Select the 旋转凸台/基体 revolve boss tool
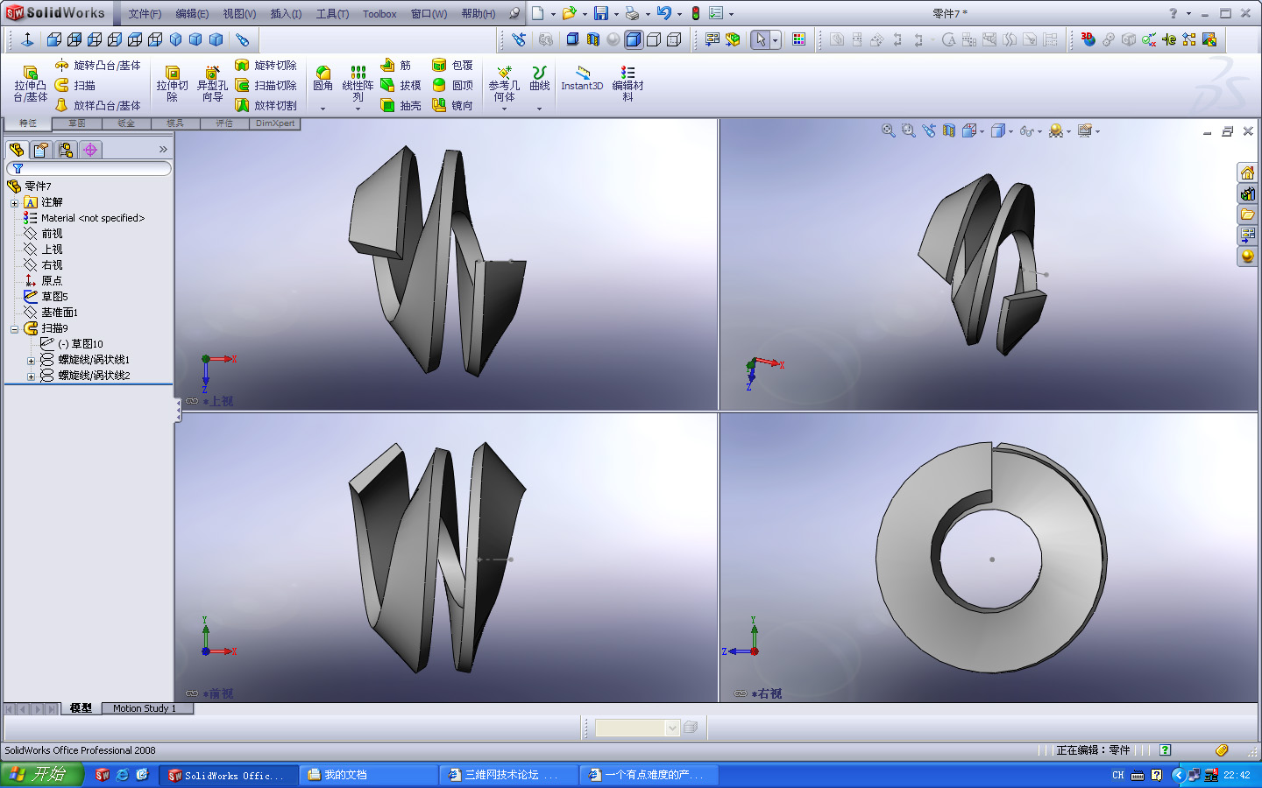Image resolution: width=1262 pixels, height=788 pixels. click(x=97, y=65)
